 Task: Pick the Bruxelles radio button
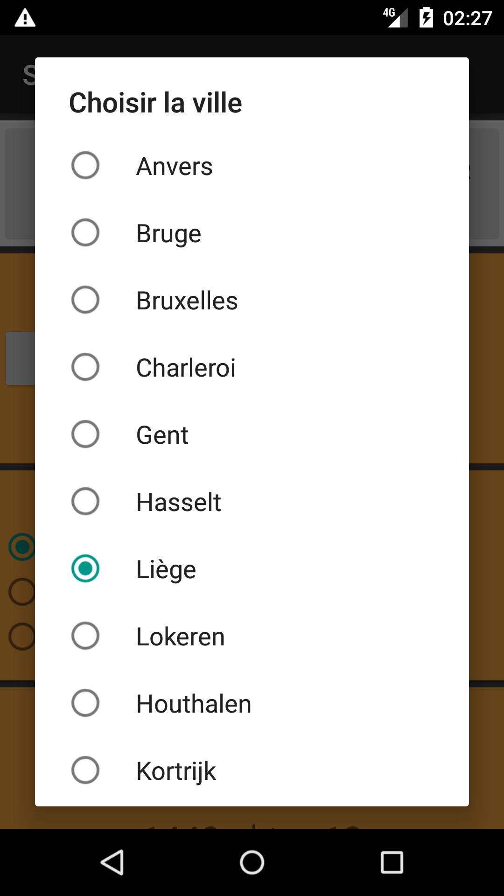[x=85, y=300]
